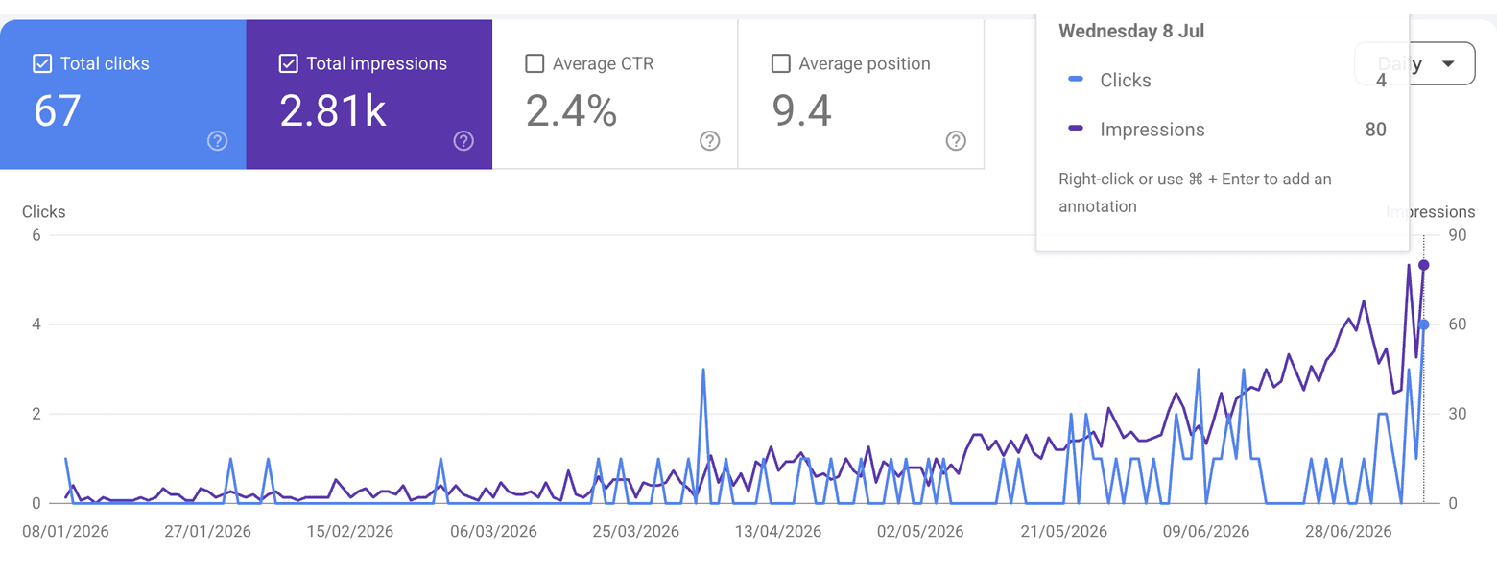Click the Wednesday 8 Jul tooltip heading

pos(1131,31)
